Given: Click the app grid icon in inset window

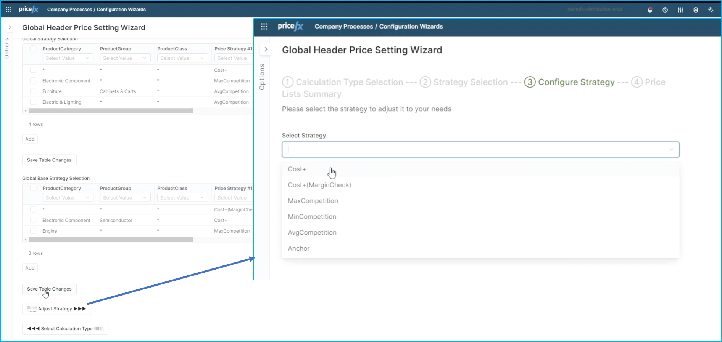Looking at the screenshot, I should [264, 26].
